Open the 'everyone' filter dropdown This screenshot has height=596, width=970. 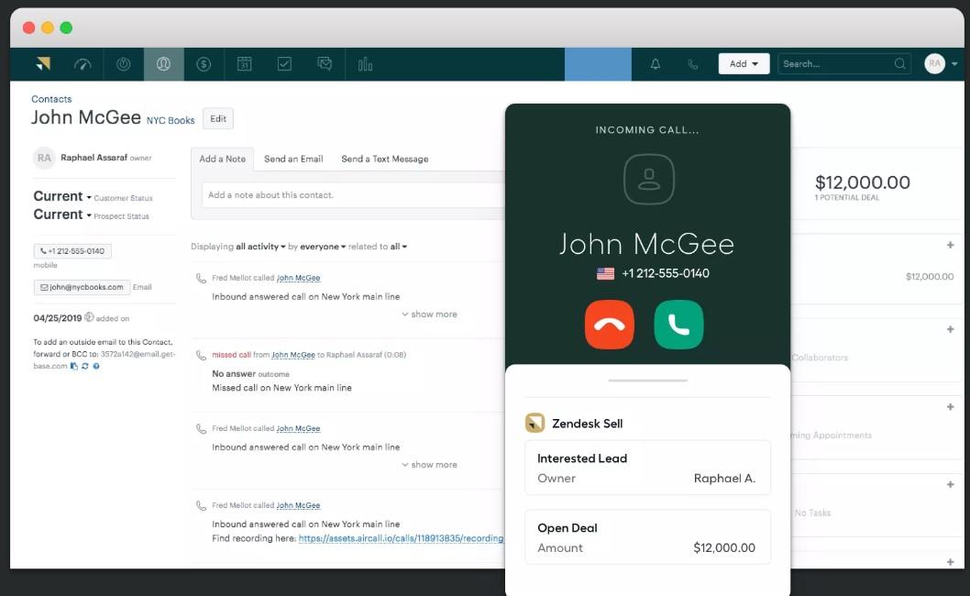click(323, 247)
